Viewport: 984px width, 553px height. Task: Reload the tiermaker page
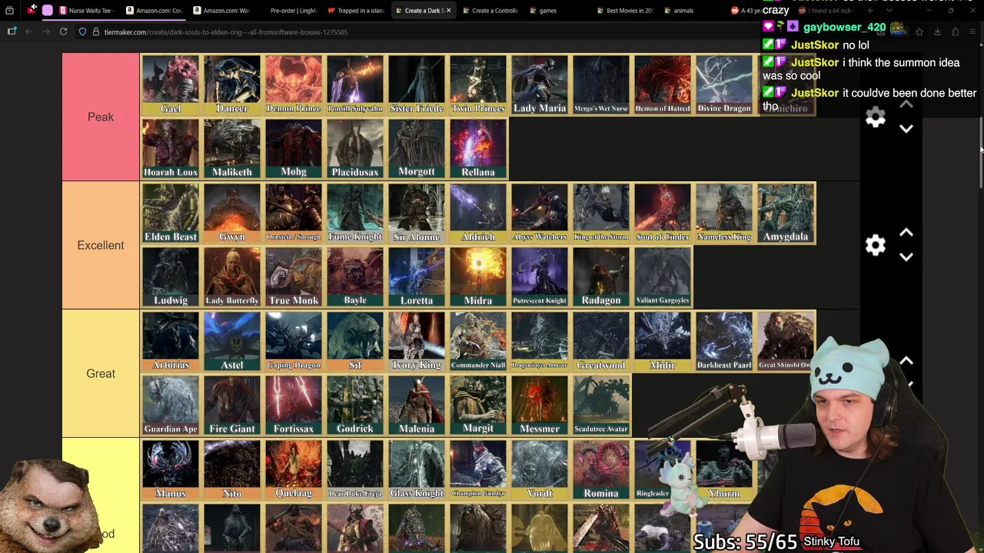point(63,31)
